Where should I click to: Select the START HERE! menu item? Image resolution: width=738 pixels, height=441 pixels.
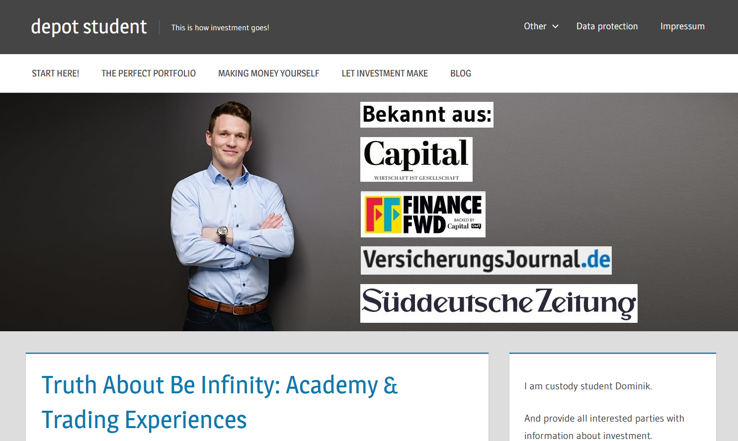pyautogui.click(x=56, y=73)
